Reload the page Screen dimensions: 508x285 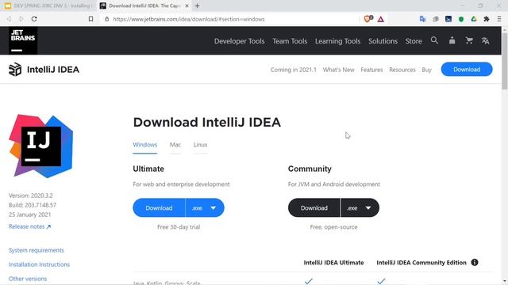coord(34,19)
